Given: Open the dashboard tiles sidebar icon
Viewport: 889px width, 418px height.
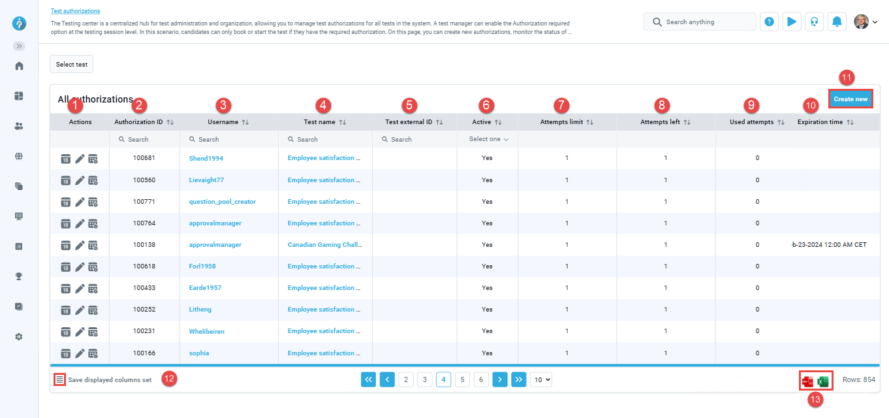Looking at the screenshot, I should point(19,96).
